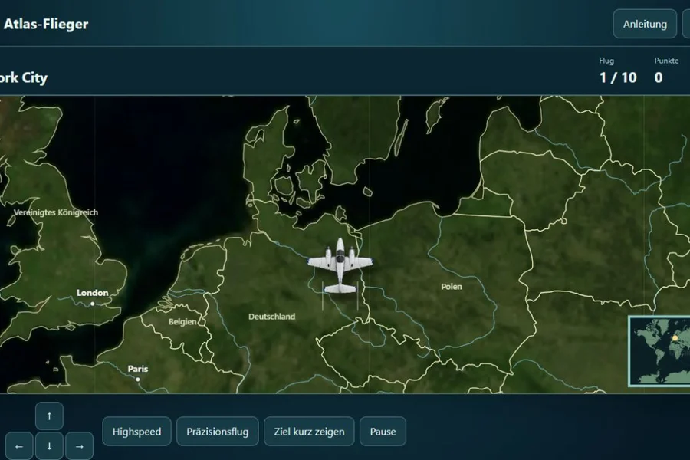
Task: Click the Belgien country label
Action: coord(182,322)
